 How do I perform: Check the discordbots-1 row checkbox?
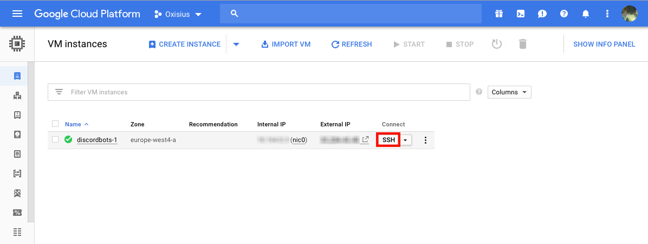(55, 140)
